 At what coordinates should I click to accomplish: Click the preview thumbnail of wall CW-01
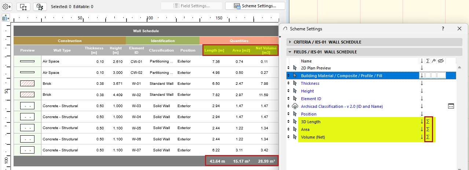pos(27,61)
